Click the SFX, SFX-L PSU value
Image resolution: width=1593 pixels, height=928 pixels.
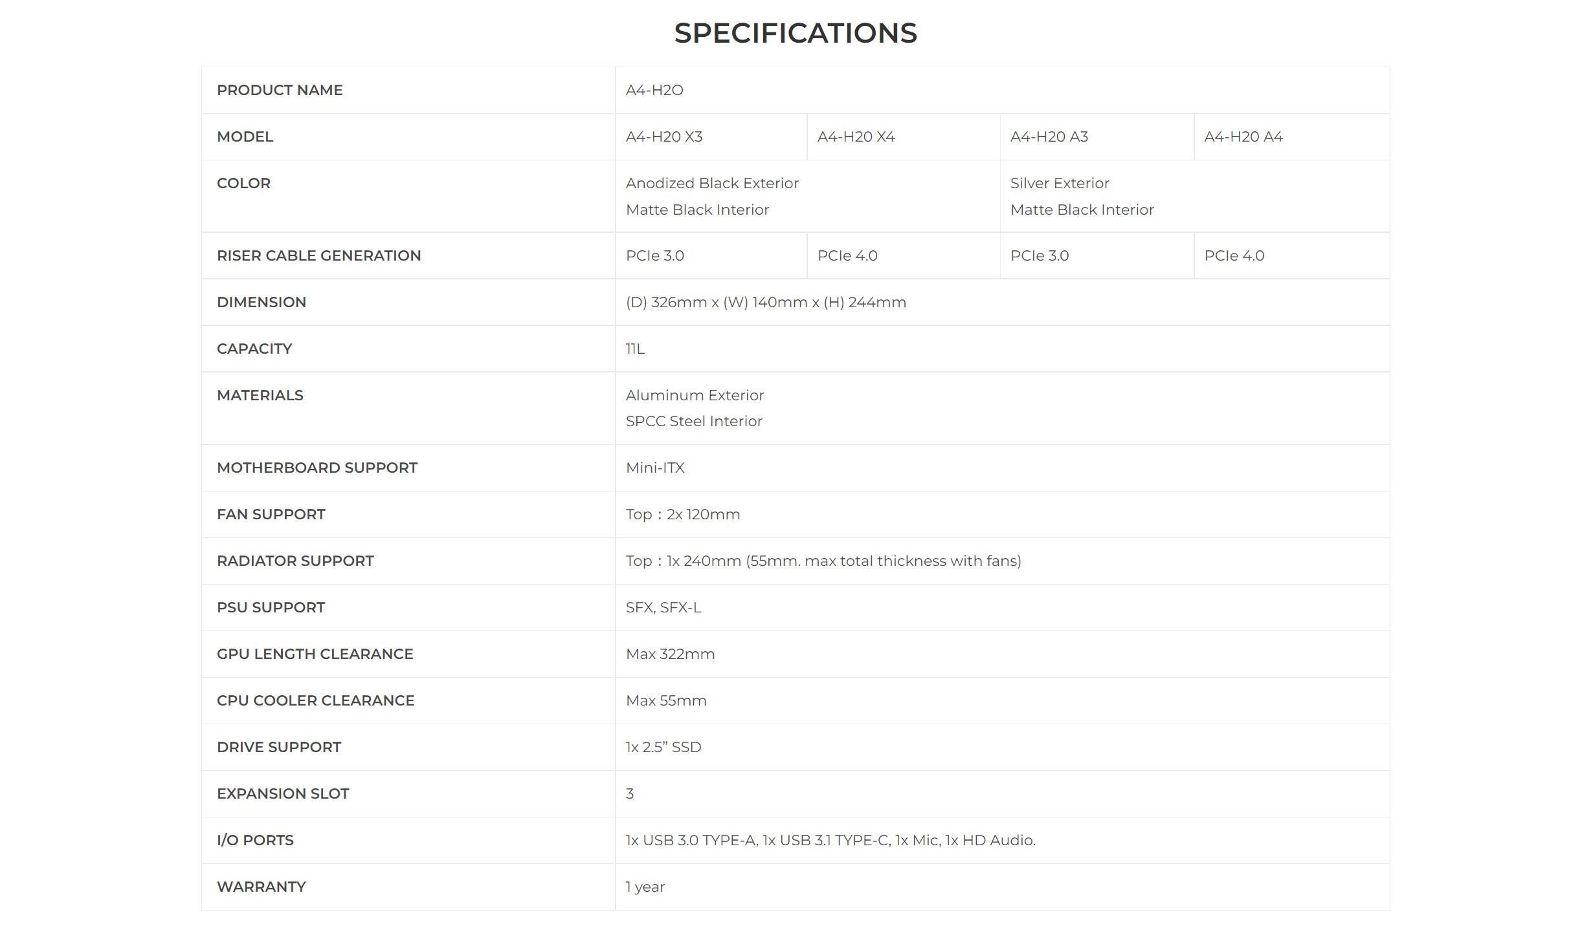663,607
